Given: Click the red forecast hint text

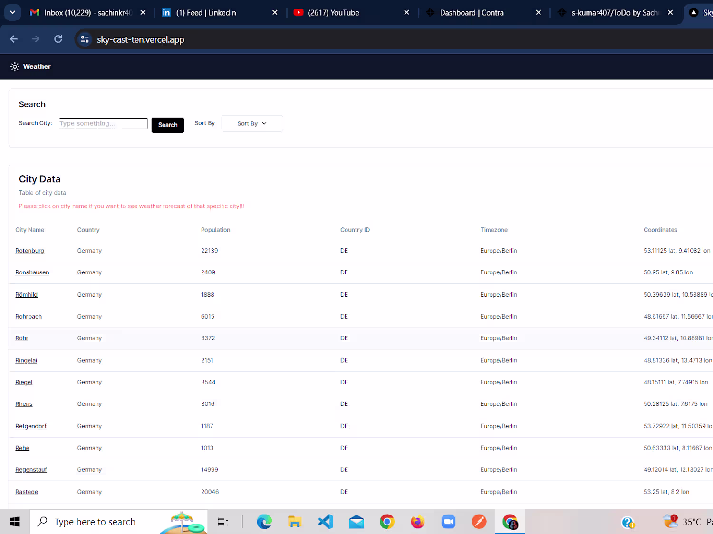Looking at the screenshot, I should 131,206.
